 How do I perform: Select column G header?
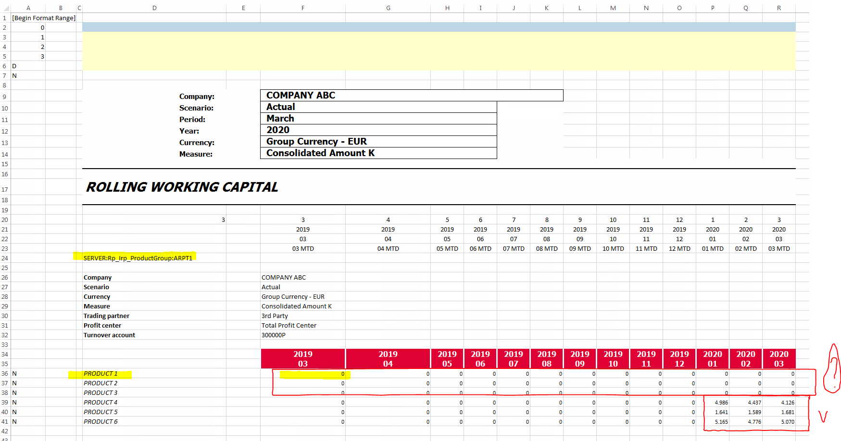point(388,8)
